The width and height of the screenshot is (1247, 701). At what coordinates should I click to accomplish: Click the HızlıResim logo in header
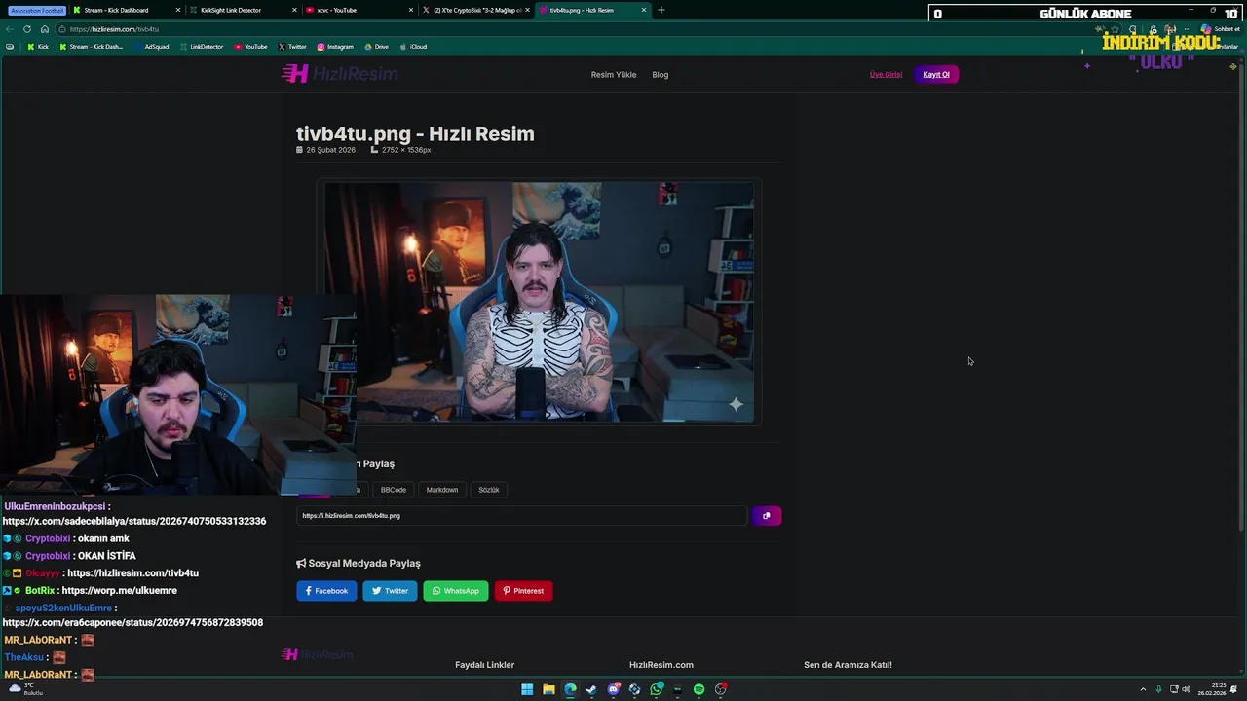(x=339, y=74)
